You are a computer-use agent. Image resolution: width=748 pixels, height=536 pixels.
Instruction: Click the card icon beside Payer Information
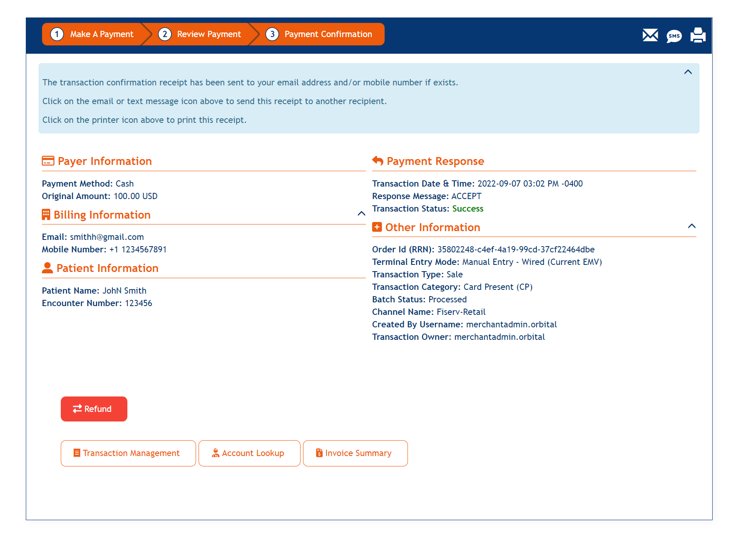point(47,161)
